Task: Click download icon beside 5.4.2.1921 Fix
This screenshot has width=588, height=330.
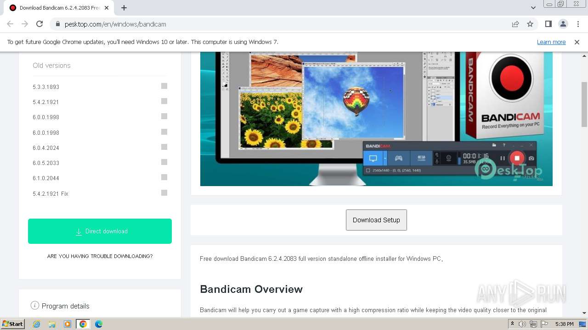Action: pyautogui.click(x=164, y=192)
